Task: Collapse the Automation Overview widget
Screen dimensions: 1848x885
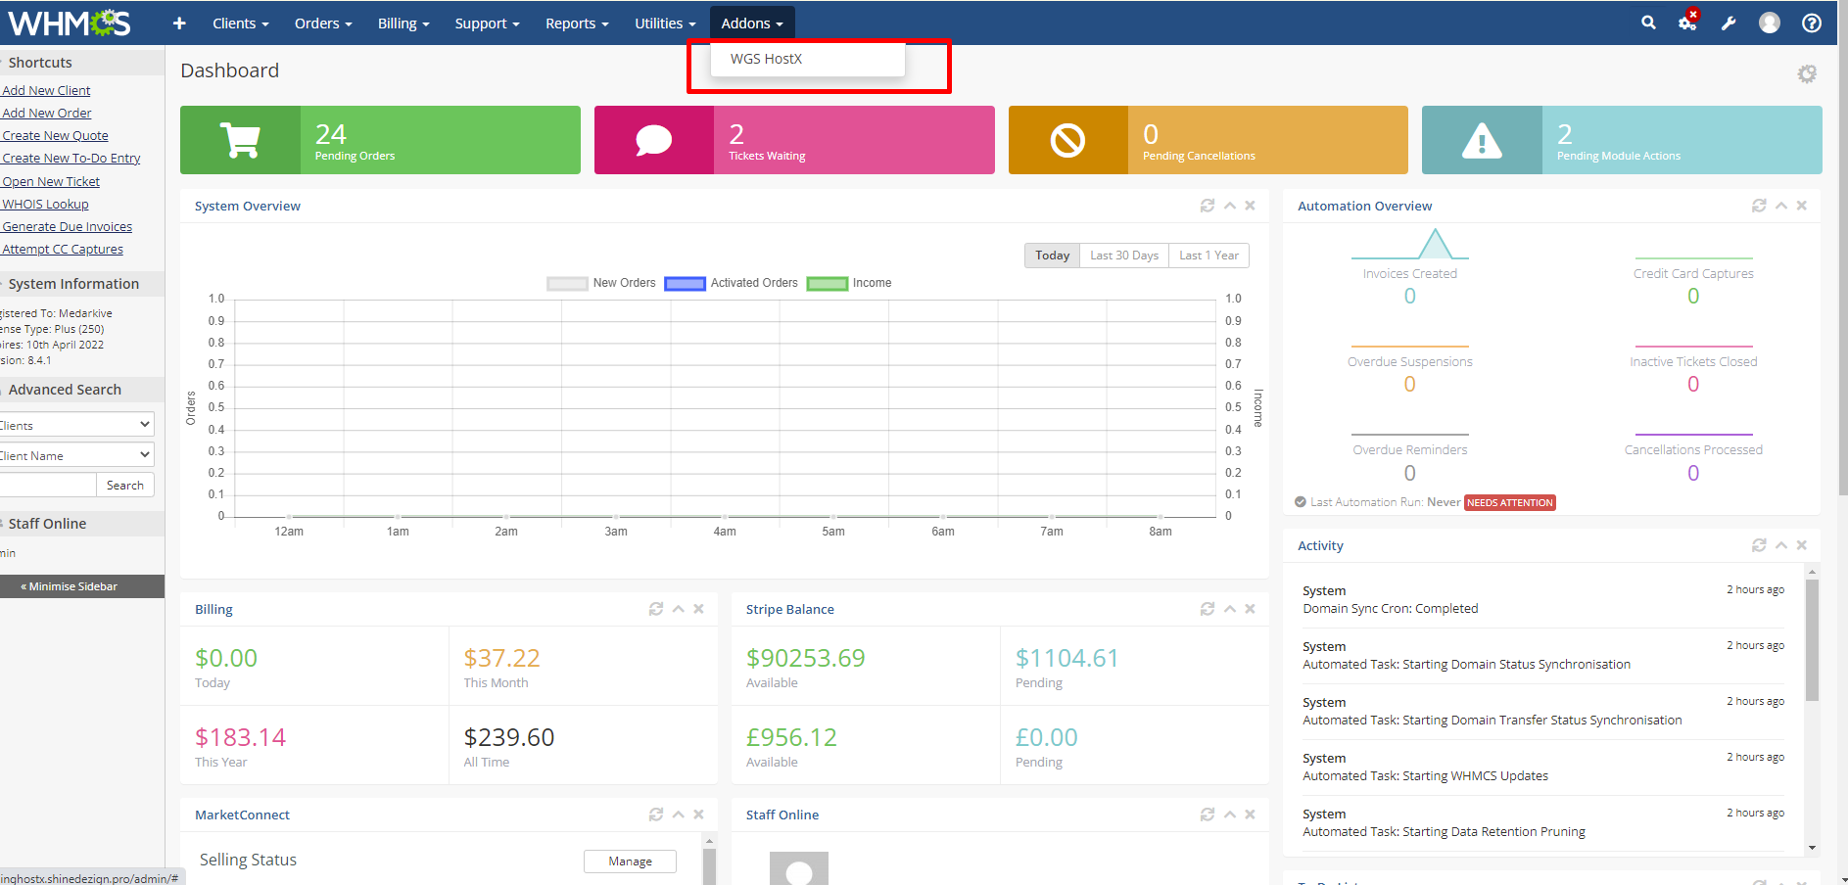Action: [x=1780, y=206]
